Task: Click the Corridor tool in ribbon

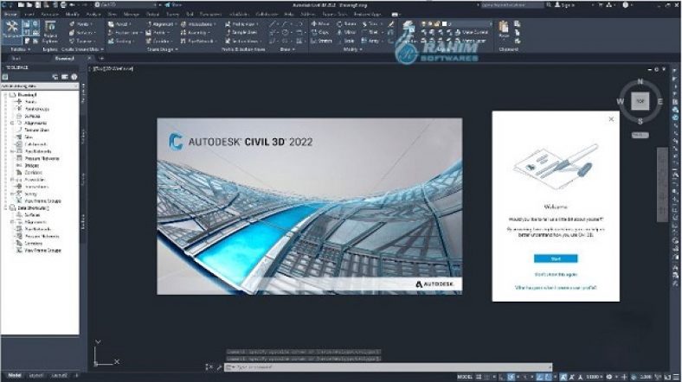Action: click(159, 41)
